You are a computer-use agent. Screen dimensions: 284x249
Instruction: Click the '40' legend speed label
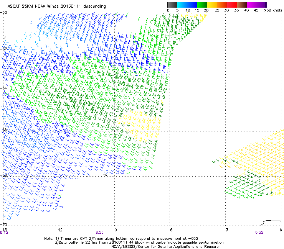246,10
